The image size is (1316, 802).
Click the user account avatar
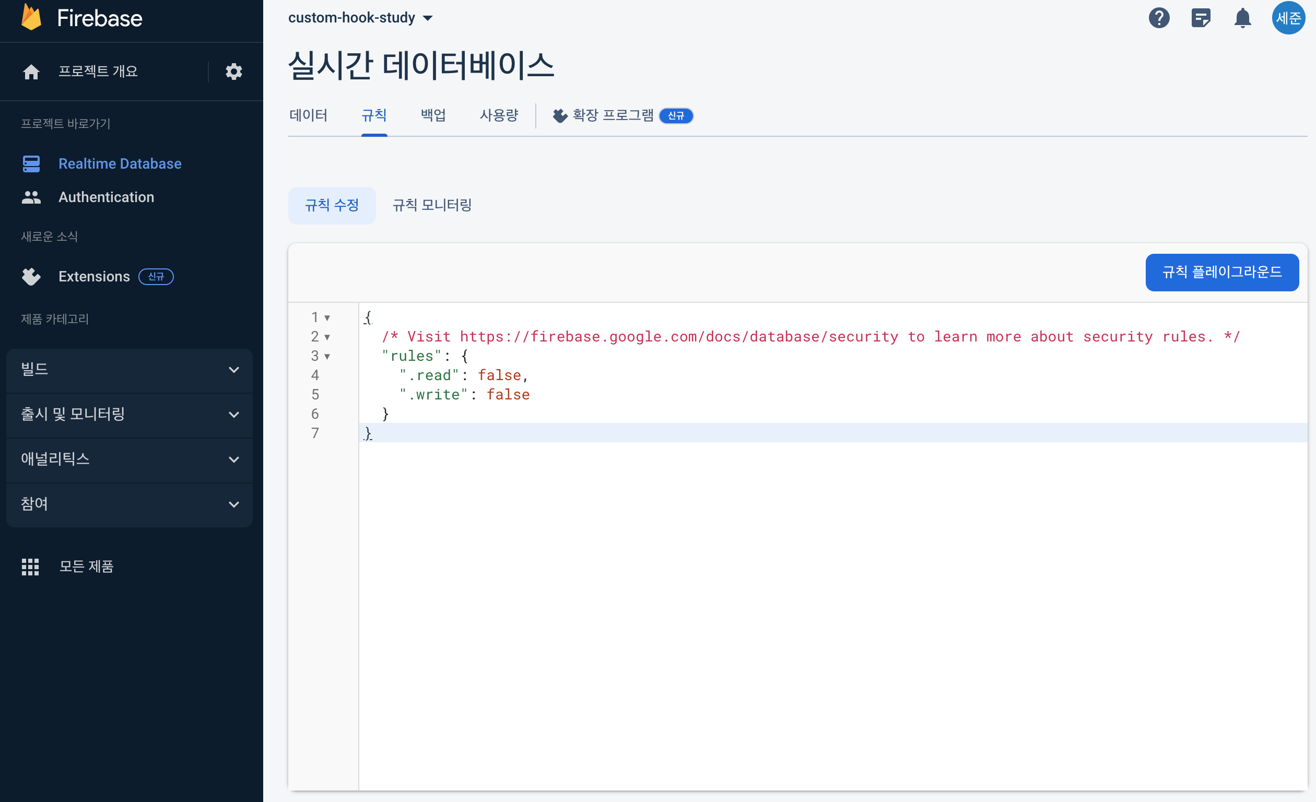1288,18
